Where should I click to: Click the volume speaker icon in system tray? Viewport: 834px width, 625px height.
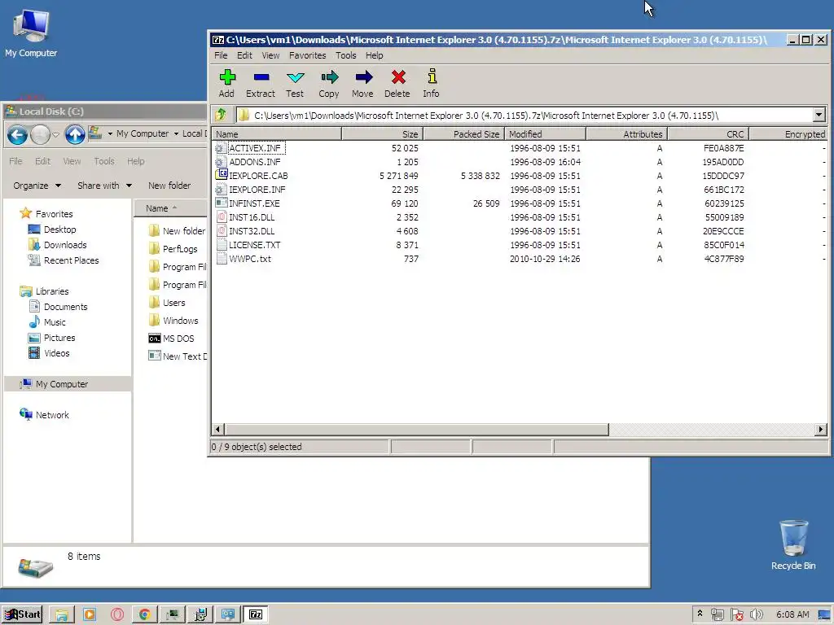pos(757,614)
